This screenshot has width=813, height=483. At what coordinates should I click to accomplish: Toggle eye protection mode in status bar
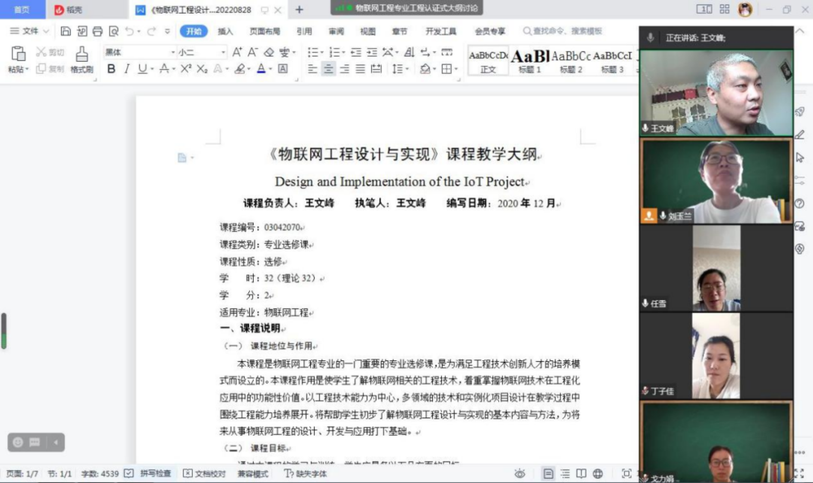pyautogui.click(x=519, y=473)
